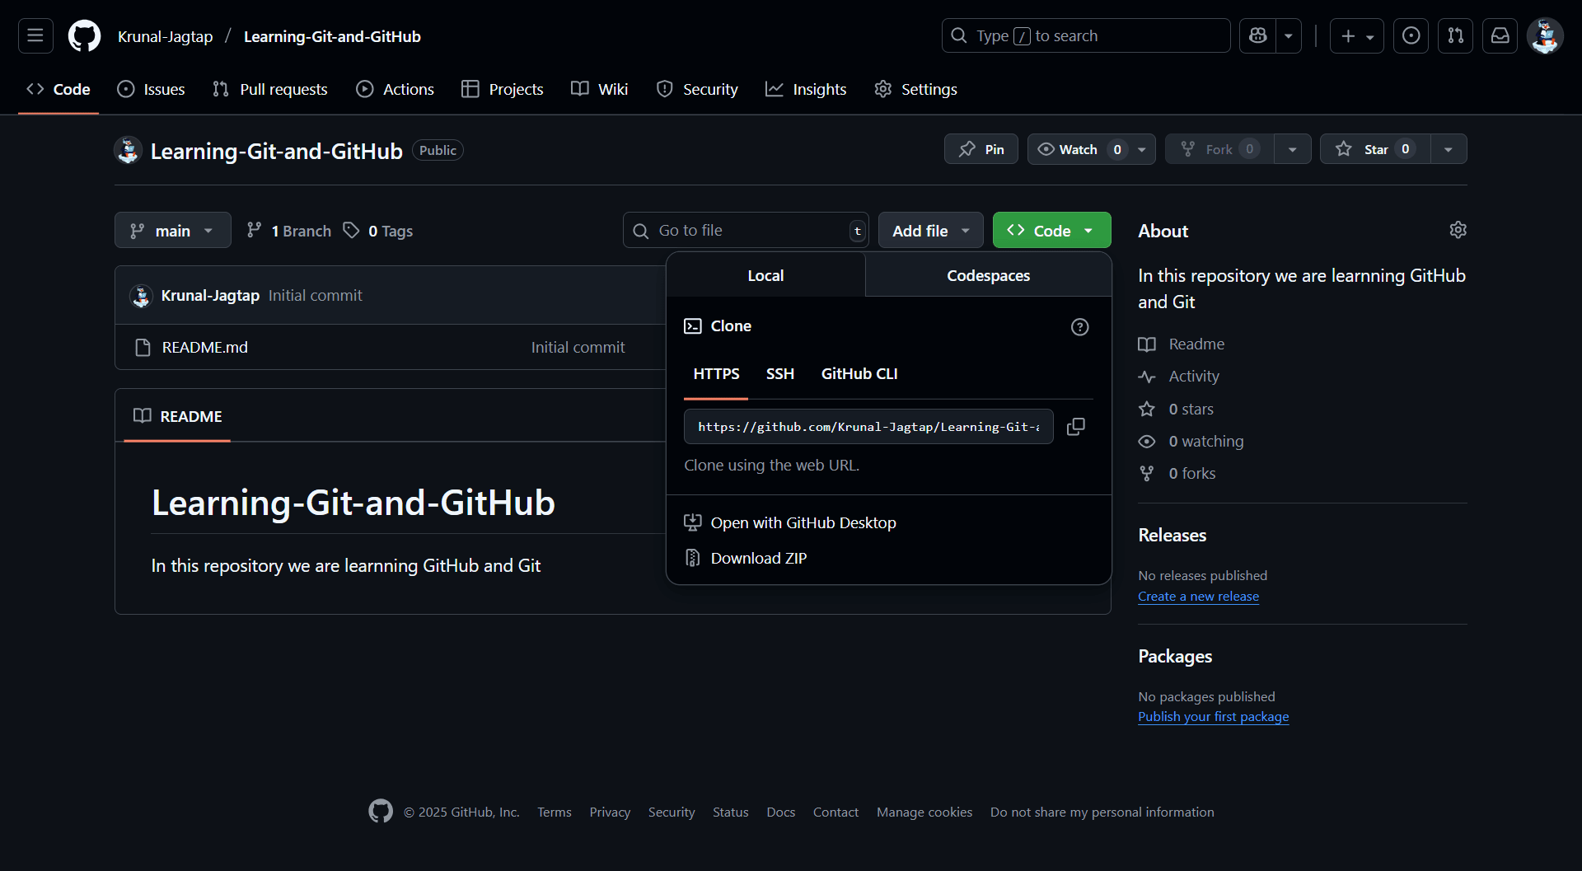Image resolution: width=1582 pixels, height=871 pixels.
Task: Open the Docs footer link
Action: pos(780,812)
